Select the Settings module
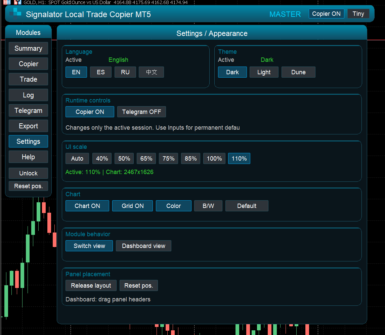The height and width of the screenshot is (335, 385). [28, 141]
